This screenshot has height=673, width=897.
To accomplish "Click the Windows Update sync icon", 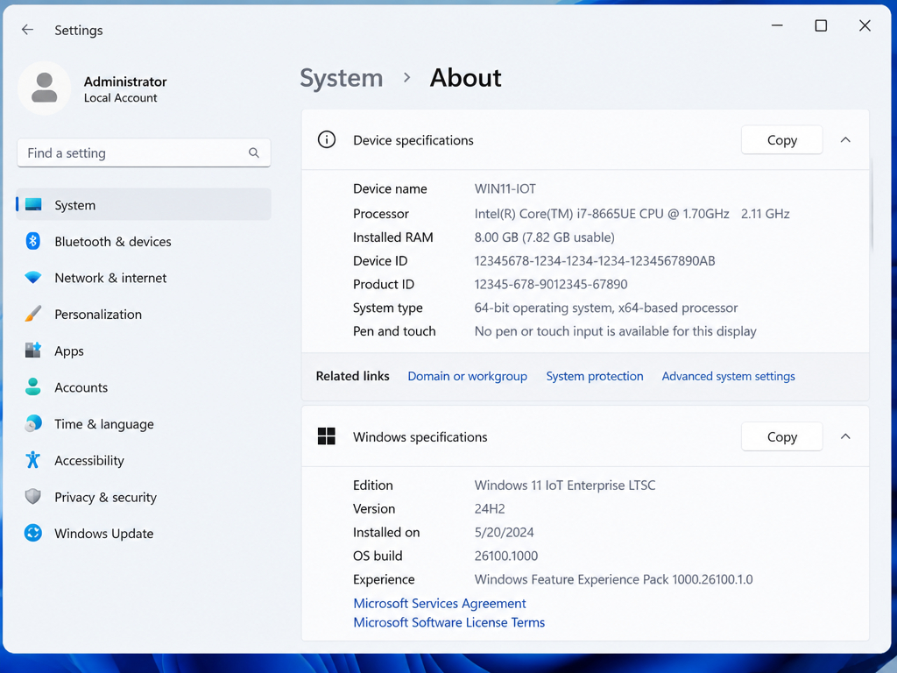I will click(33, 533).
